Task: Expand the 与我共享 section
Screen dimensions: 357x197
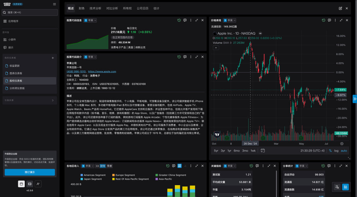Action: click(x=30, y=100)
